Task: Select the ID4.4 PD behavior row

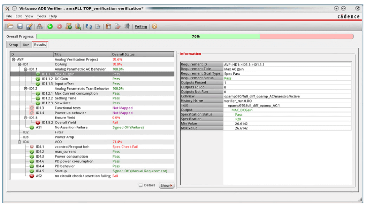Action: (x=92, y=166)
